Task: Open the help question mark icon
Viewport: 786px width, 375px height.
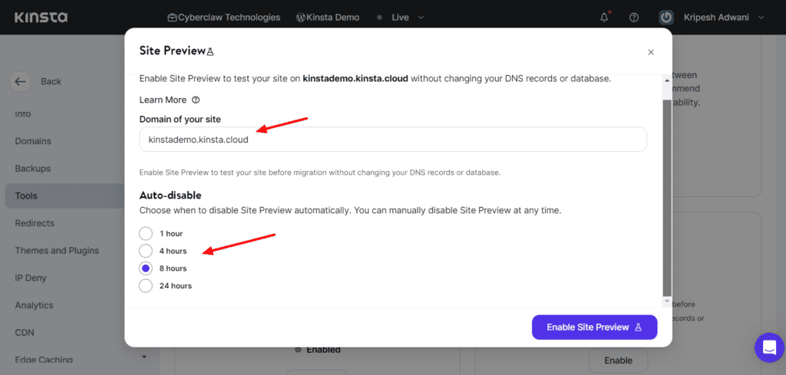Action: [634, 17]
